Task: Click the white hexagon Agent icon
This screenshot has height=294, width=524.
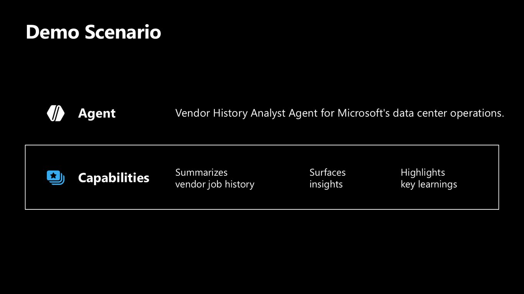Action: 56,113
